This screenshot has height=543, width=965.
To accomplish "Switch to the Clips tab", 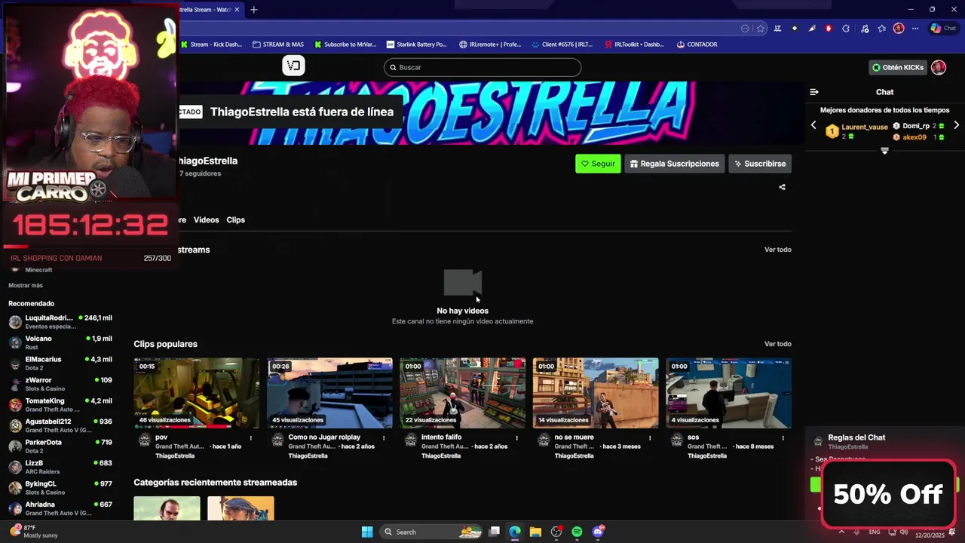I will [x=236, y=219].
